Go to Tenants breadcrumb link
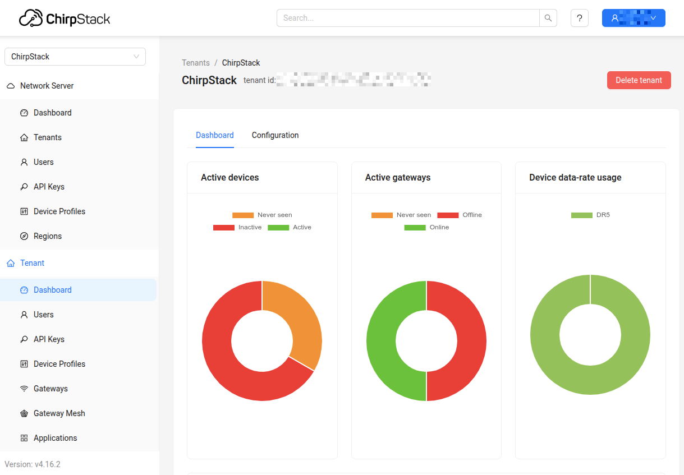Viewport: 684px width, 475px height. point(196,63)
